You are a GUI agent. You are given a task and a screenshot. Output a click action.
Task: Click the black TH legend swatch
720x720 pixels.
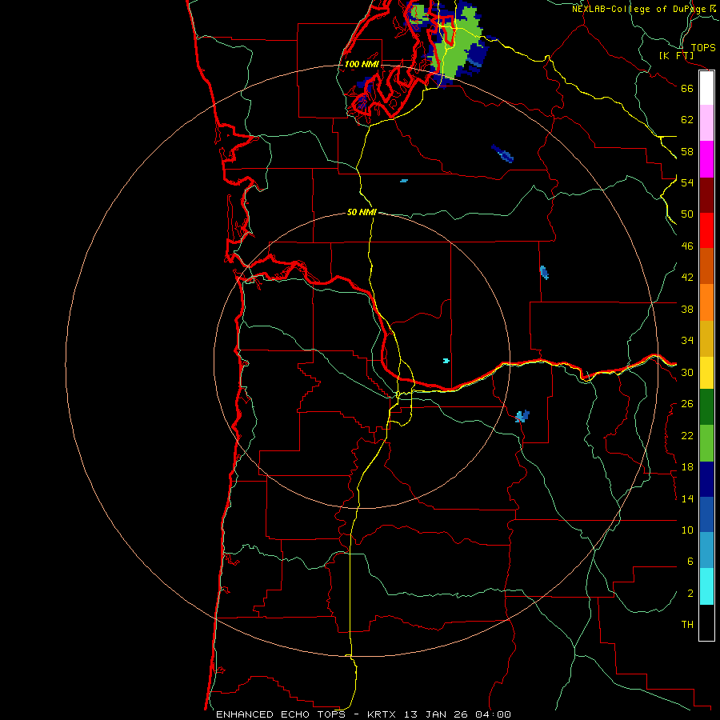[706, 622]
